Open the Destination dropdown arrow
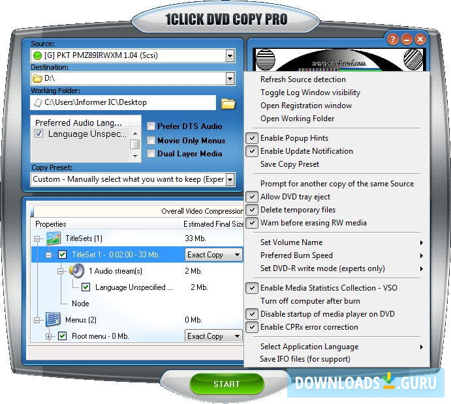Viewport: 451px width, 404px height. point(230,78)
